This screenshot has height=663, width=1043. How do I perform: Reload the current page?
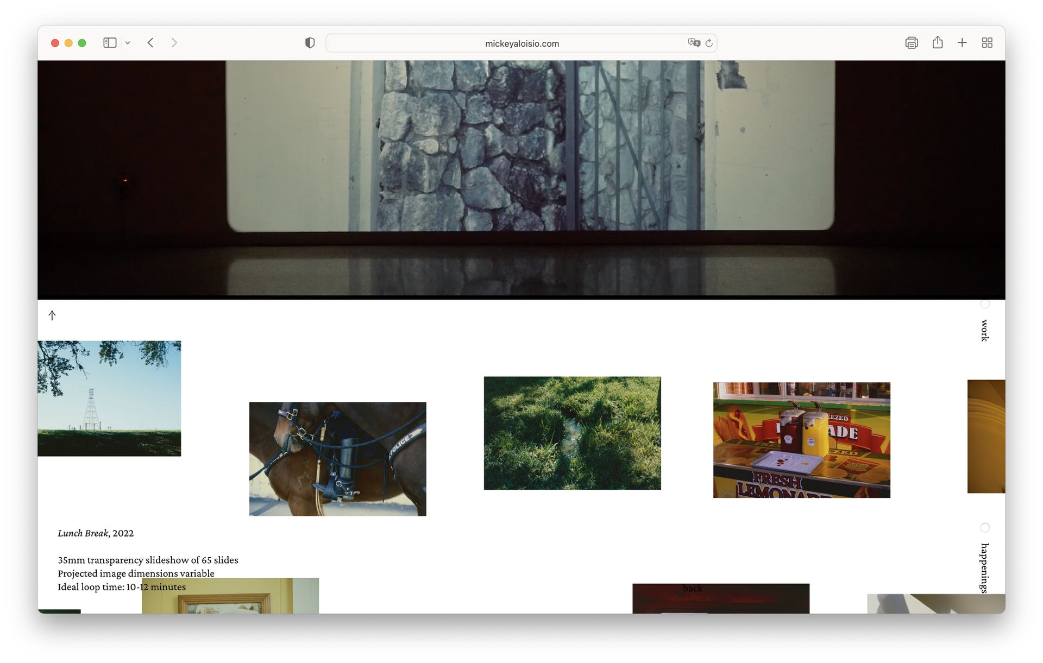(x=709, y=43)
